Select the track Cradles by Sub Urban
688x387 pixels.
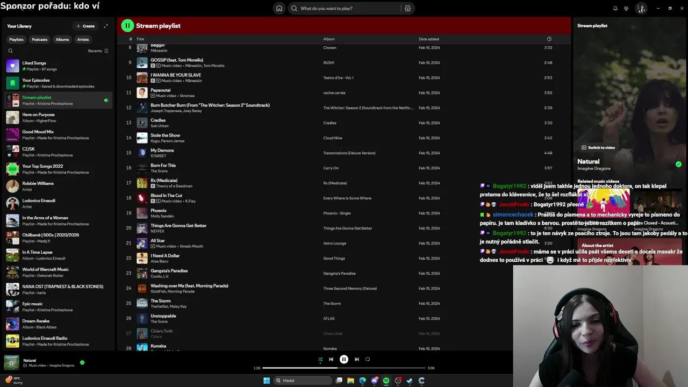(343, 123)
